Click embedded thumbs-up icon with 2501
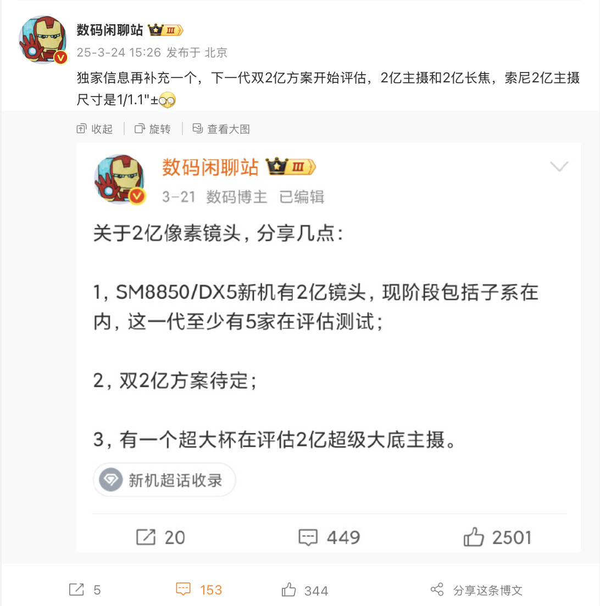The image size is (600, 606). (x=474, y=537)
